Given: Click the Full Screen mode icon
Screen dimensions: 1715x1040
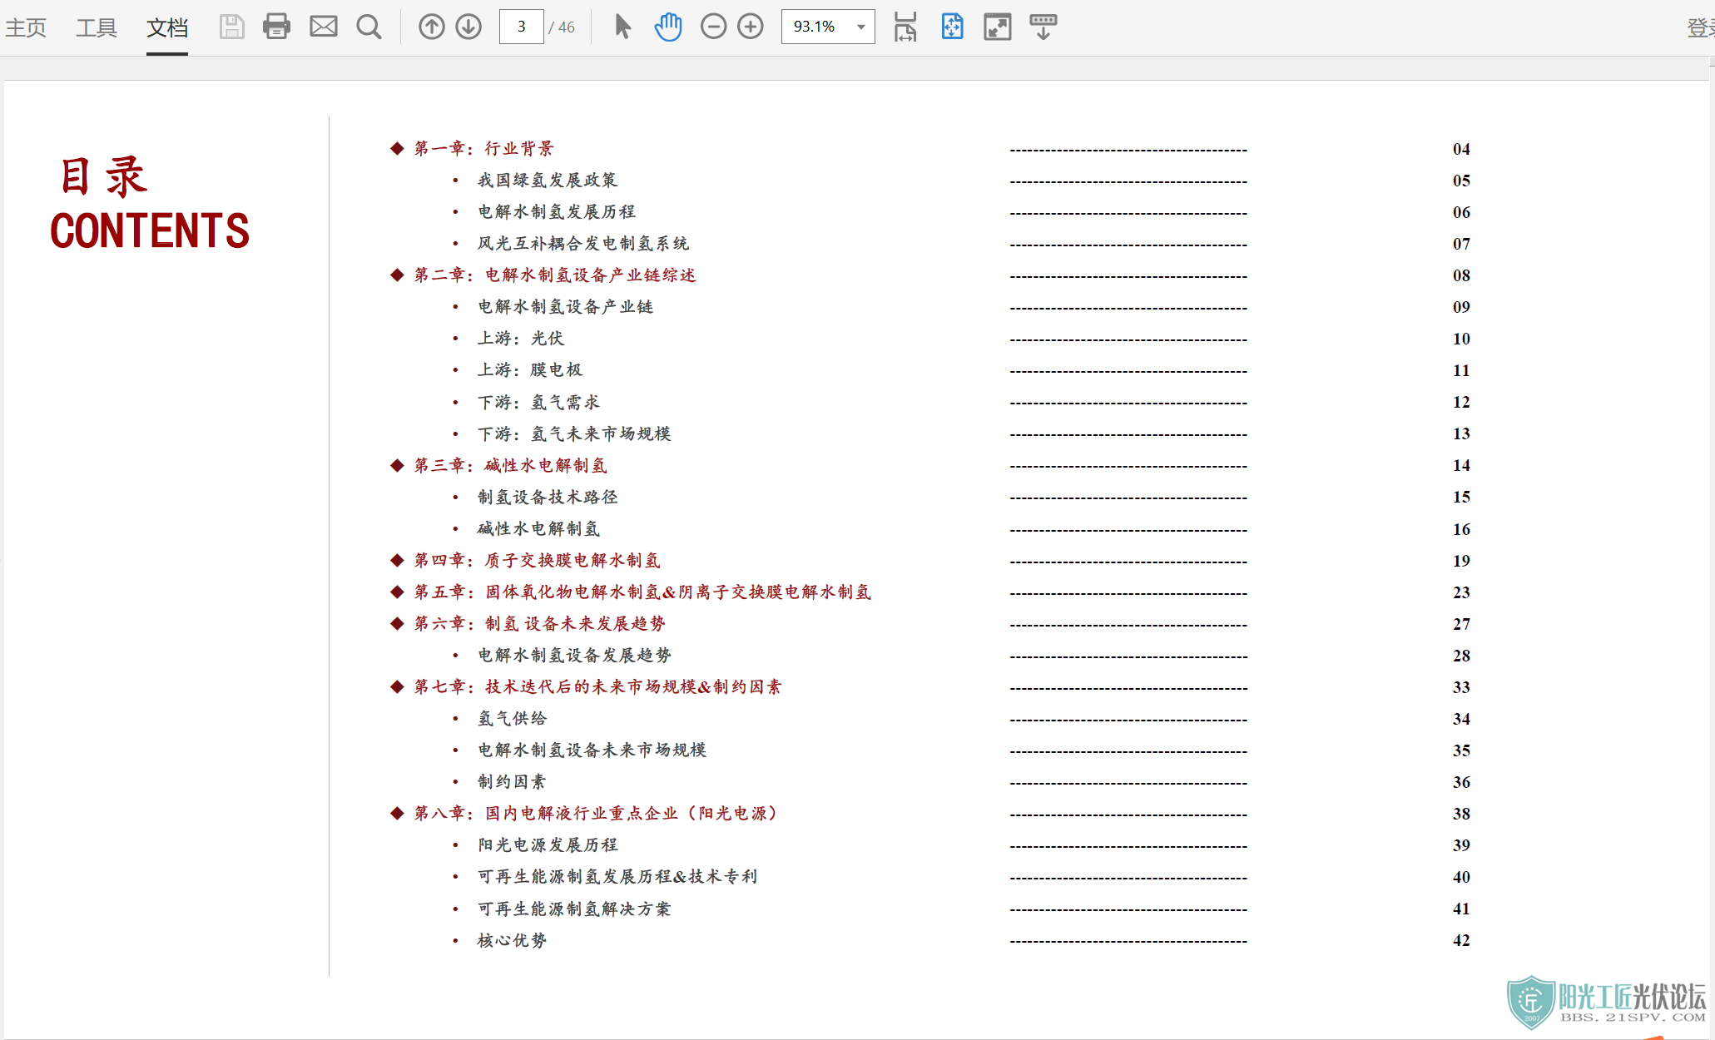Looking at the screenshot, I should (x=997, y=27).
